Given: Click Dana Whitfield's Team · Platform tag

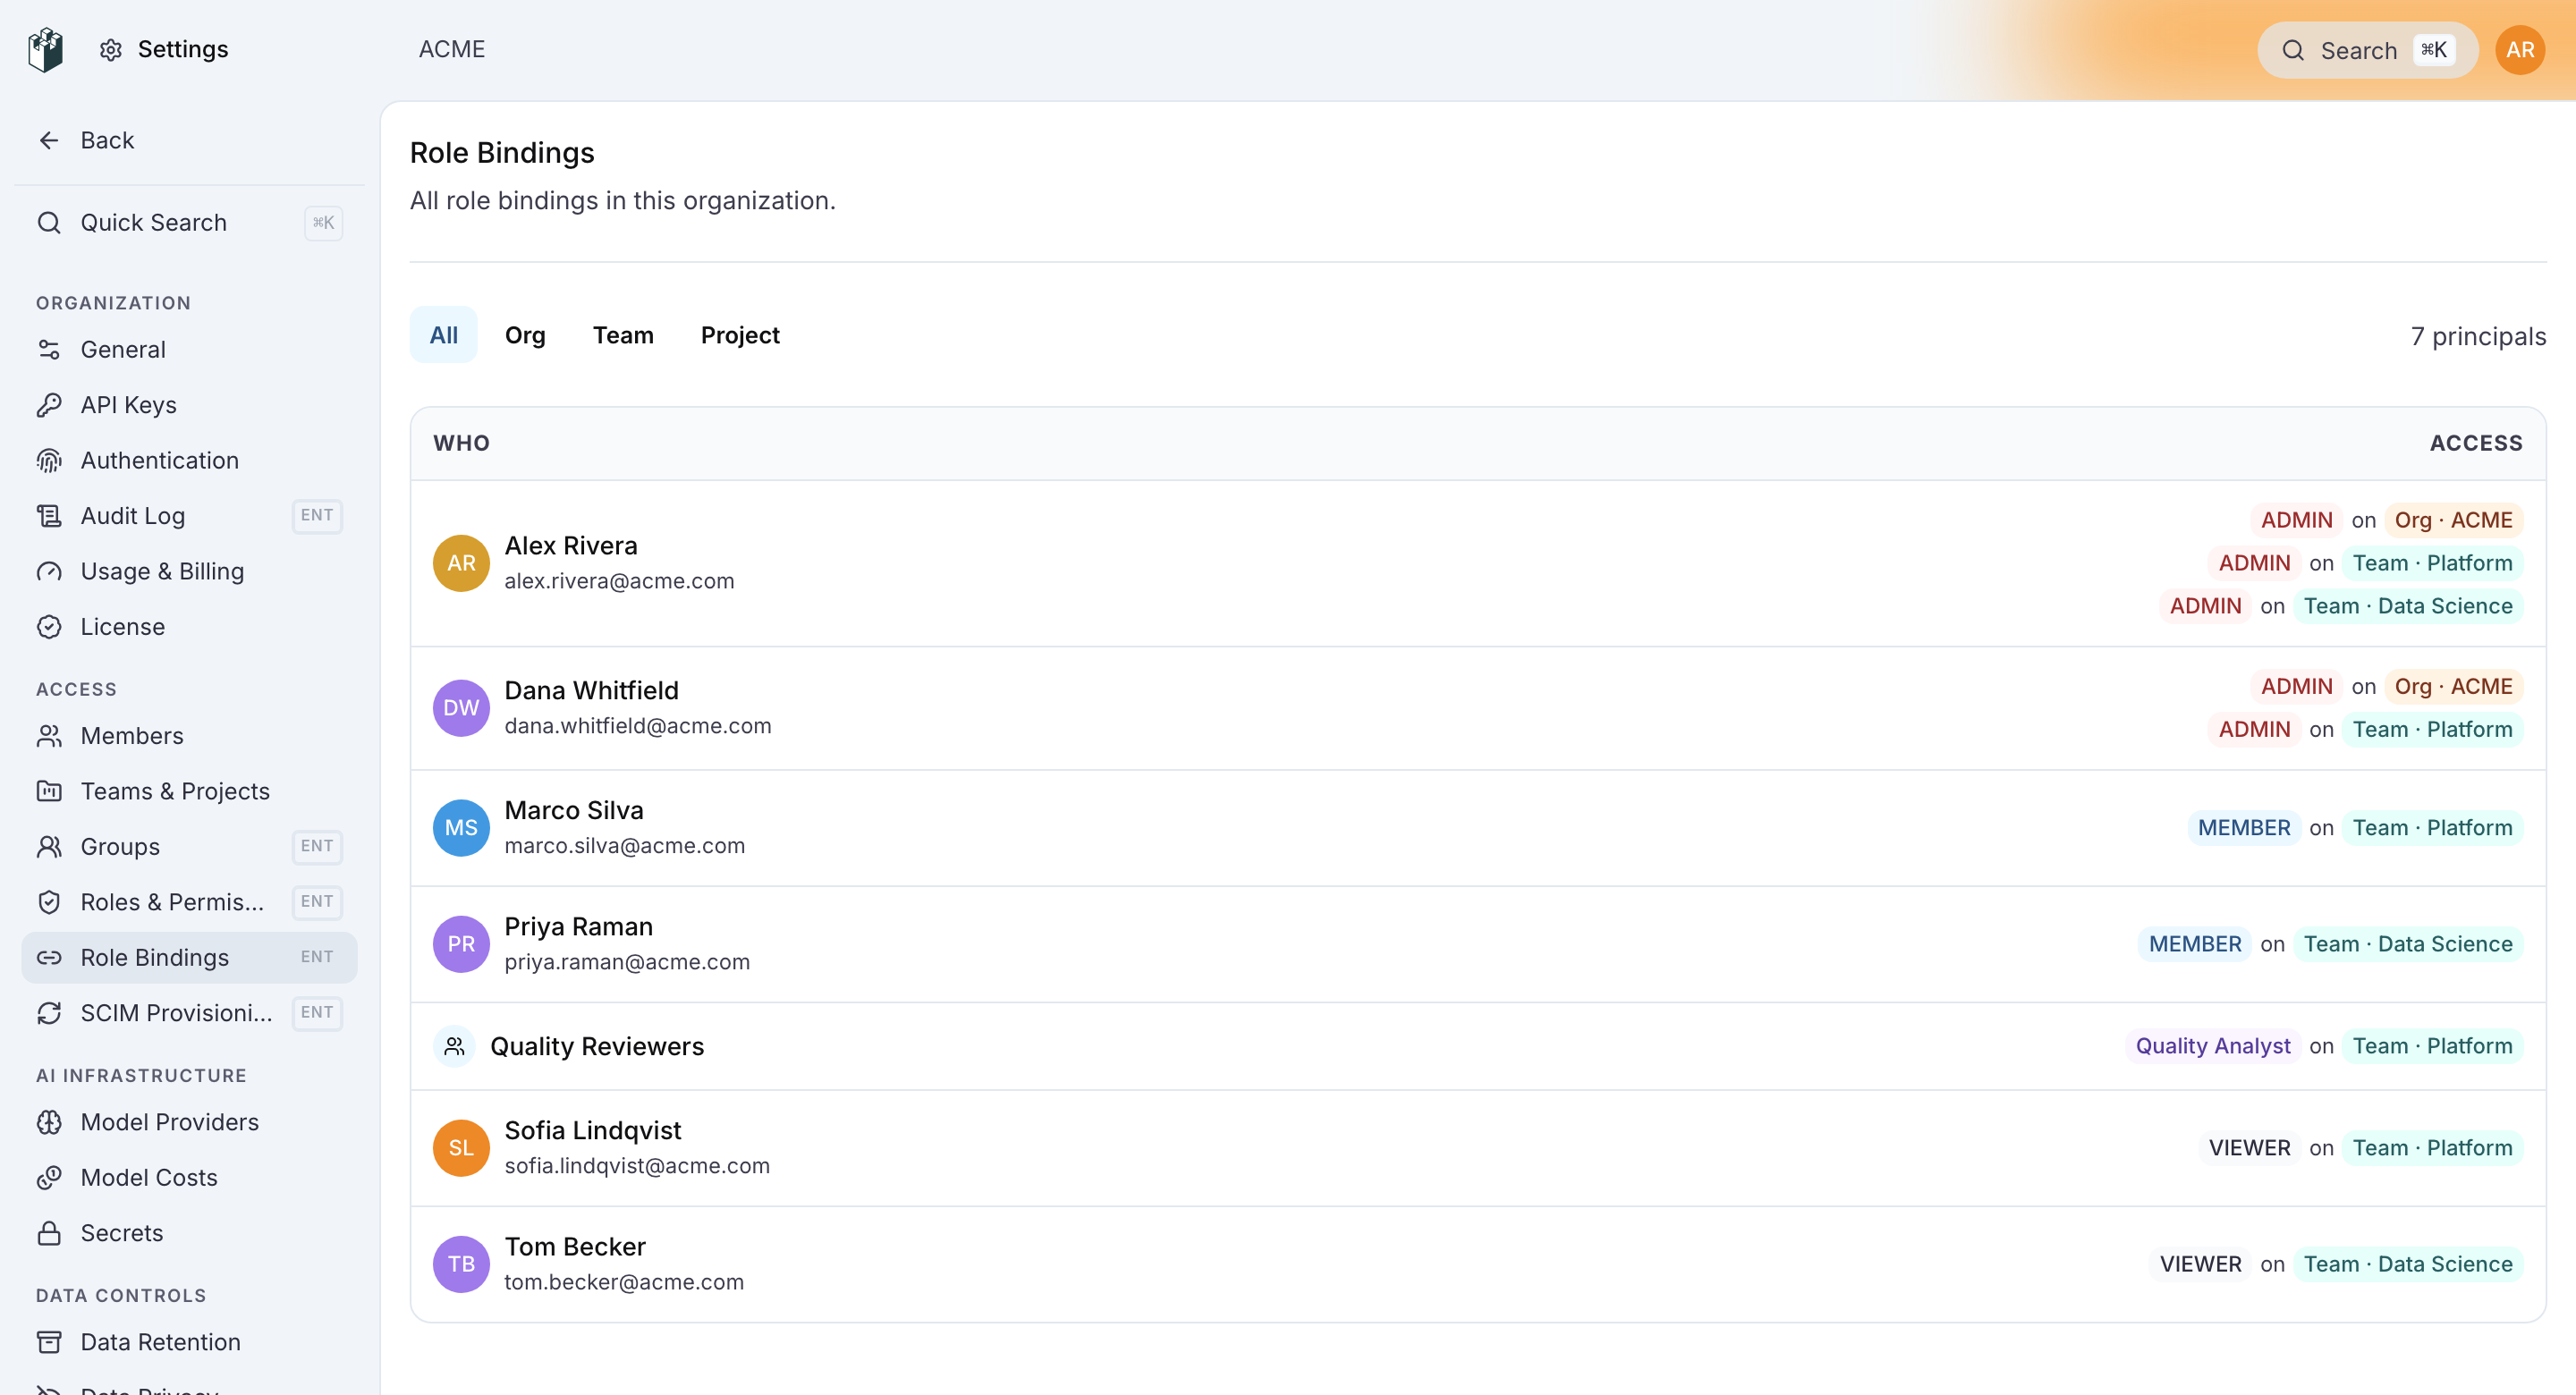Looking at the screenshot, I should click(2432, 729).
